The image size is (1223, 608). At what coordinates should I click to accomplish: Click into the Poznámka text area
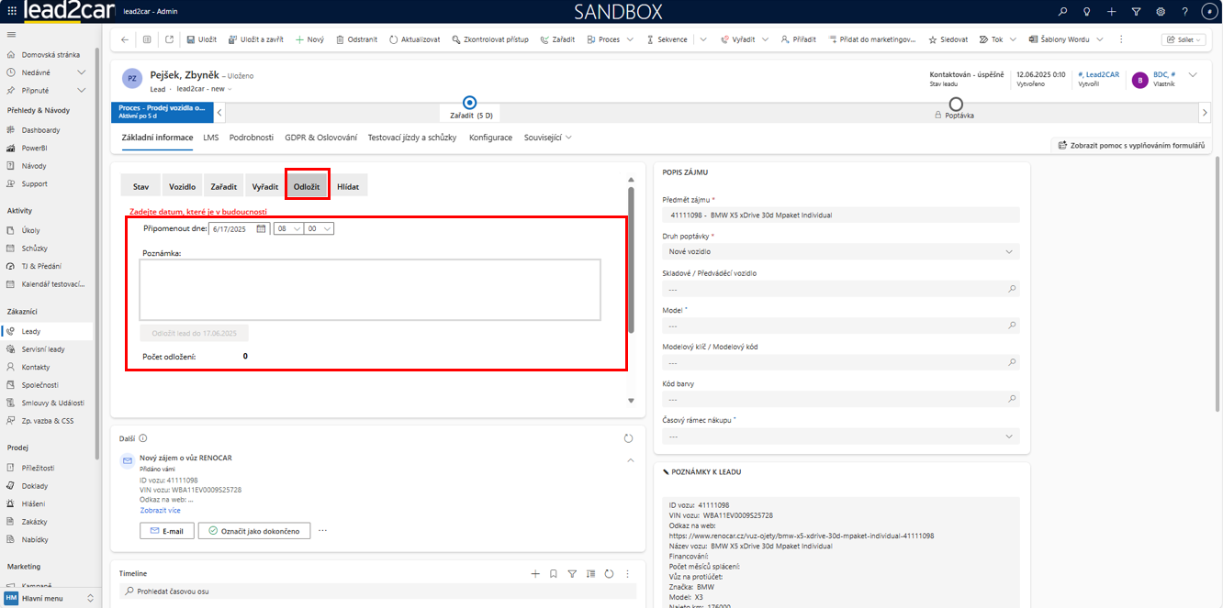[370, 290]
